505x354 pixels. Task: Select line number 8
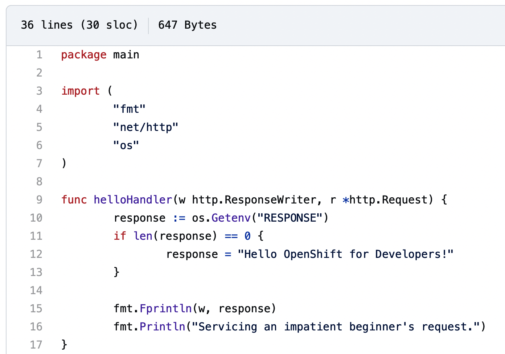coord(39,182)
